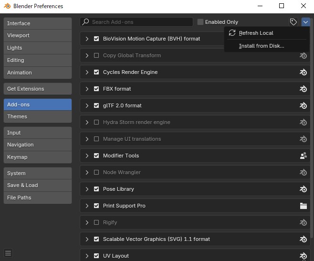Enable Copy Global Transform add-on
This screenshot has width=314, height=261.
point(96,55)
